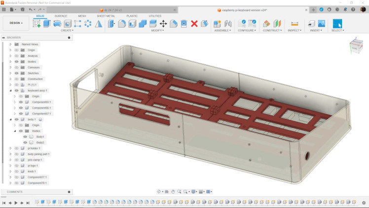The width and height of the screenshot is (369, 208).
Task: Open the ASSEMBLE menu
Action: point(222,31)
